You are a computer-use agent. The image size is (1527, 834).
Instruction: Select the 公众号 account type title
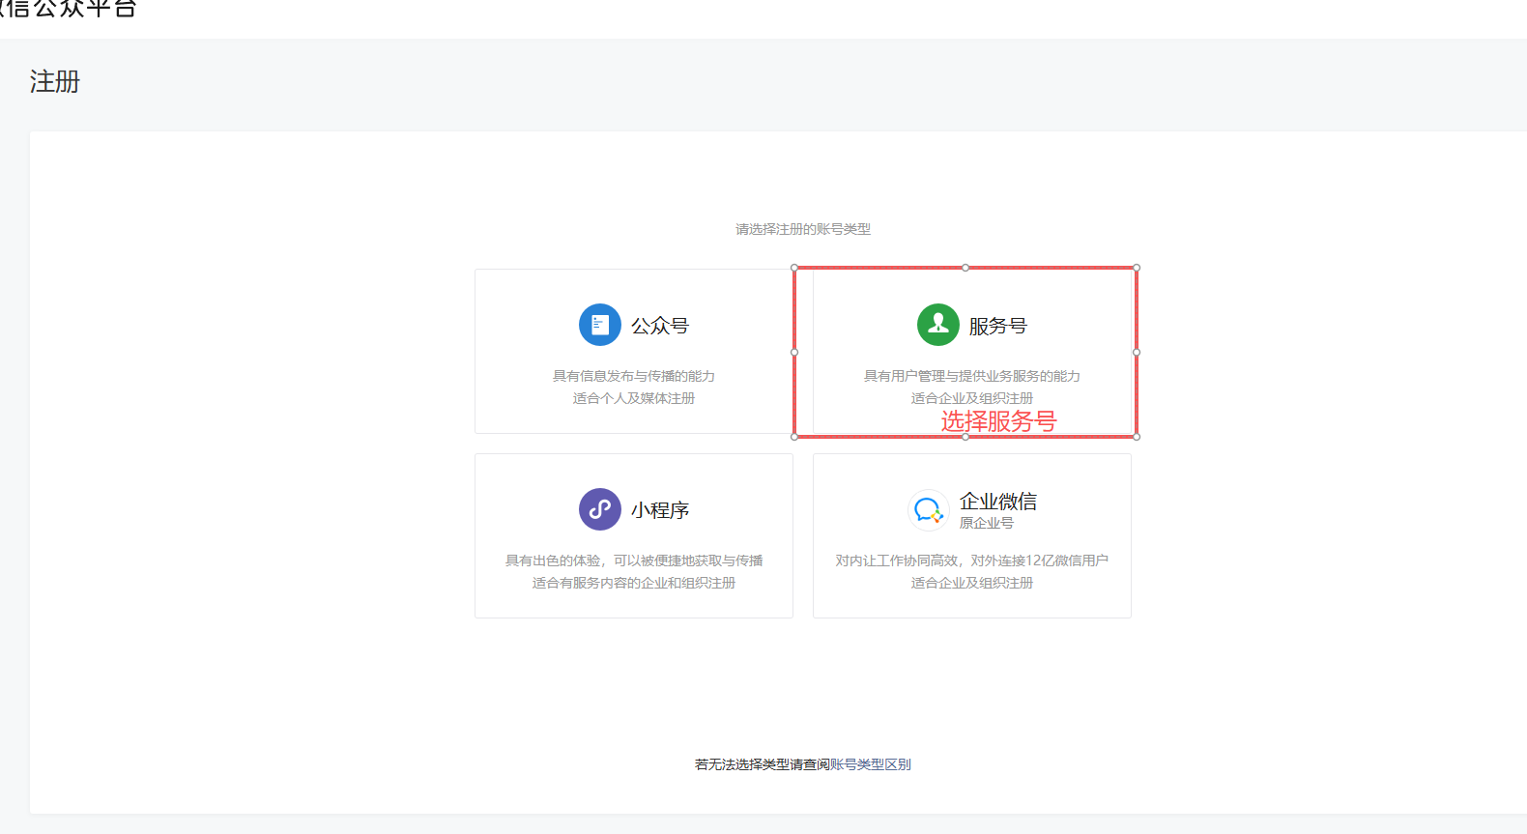(660, 327)
